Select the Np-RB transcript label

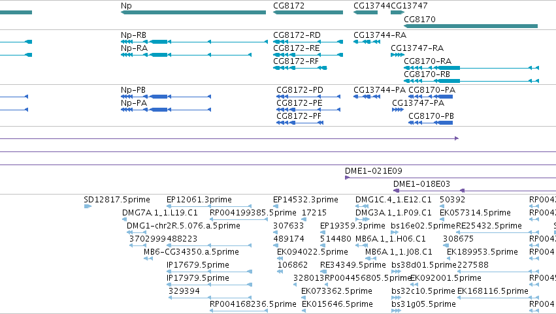(x=133, y=35)
